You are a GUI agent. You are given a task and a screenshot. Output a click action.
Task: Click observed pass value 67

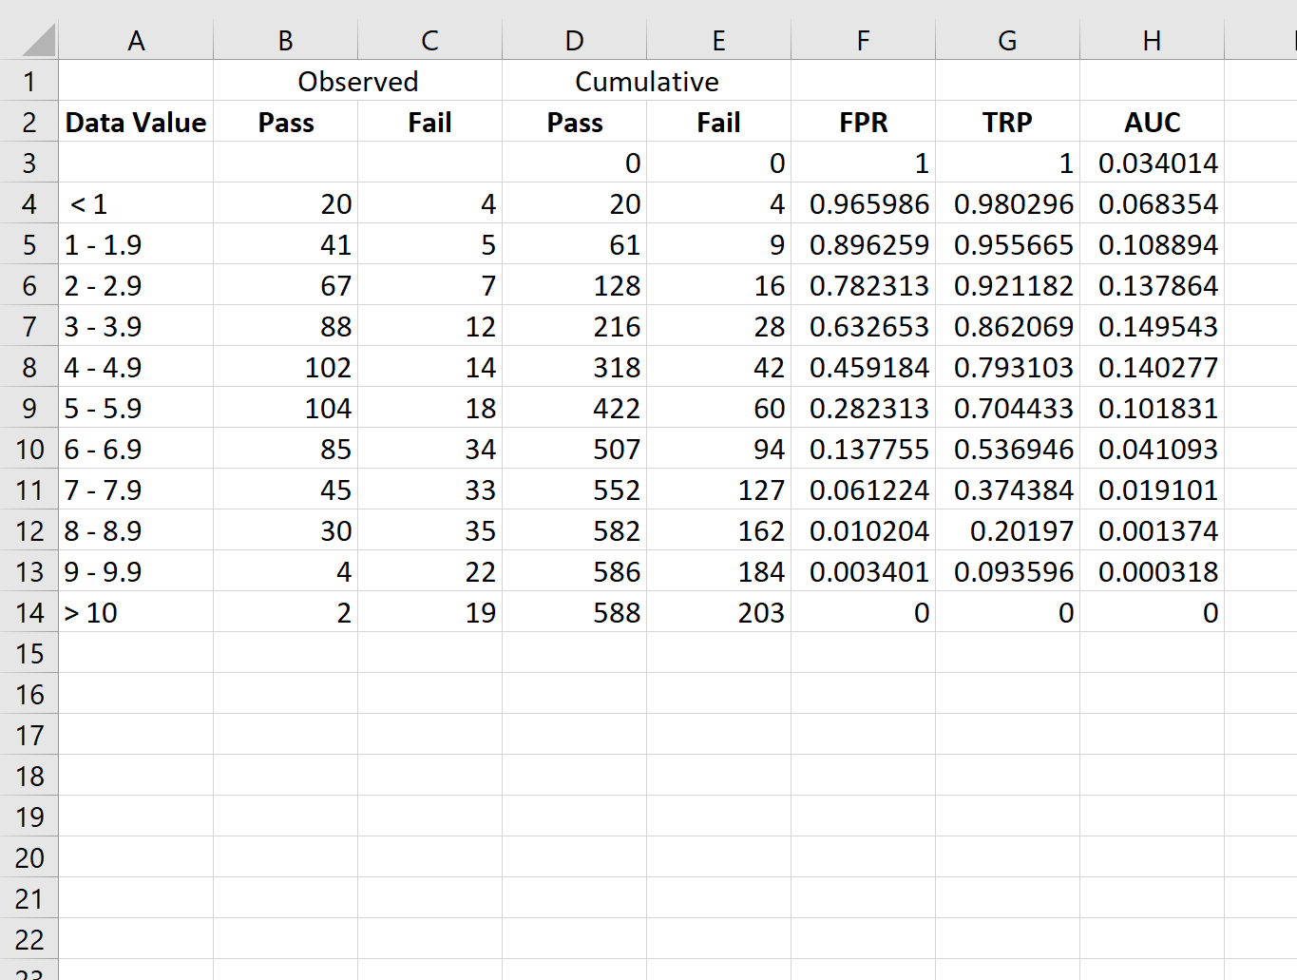(x=285, y=285)
